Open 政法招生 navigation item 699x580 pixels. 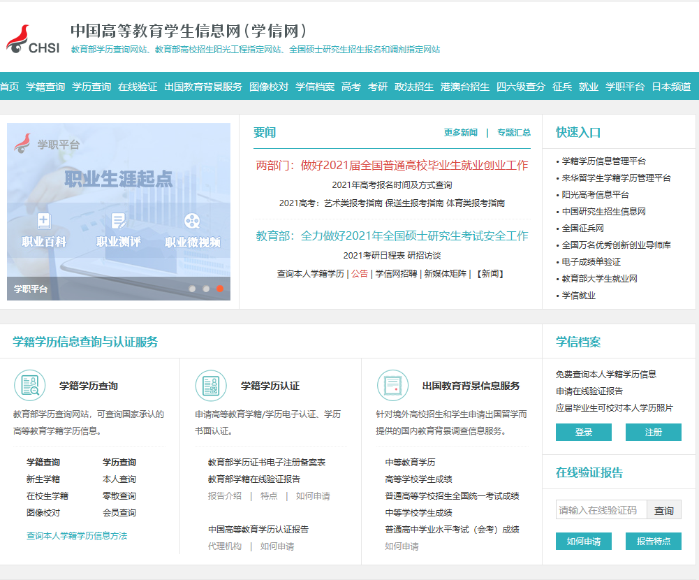(413, 87)
